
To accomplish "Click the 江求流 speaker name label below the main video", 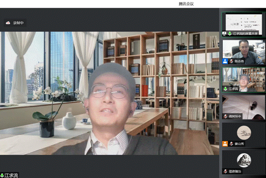I will (11, 175).
